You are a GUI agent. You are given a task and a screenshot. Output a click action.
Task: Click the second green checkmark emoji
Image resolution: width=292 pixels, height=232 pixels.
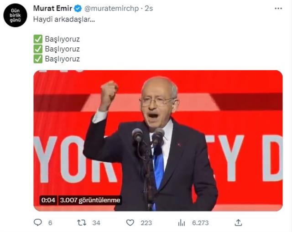click(38, 49)
